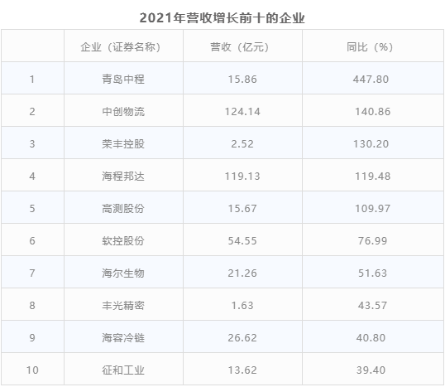Click the company name 海尔生物
Screen dimensions: 445x387
(x=123, y=273)
